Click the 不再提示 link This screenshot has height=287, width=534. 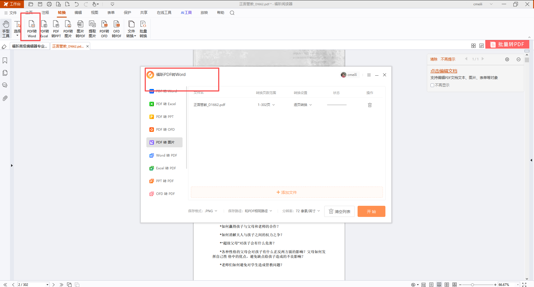(448, 59)
